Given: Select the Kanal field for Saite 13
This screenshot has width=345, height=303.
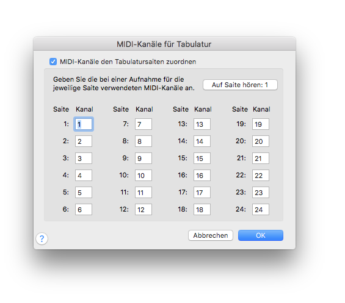Looking at the screenshot, I should (202, 124).
